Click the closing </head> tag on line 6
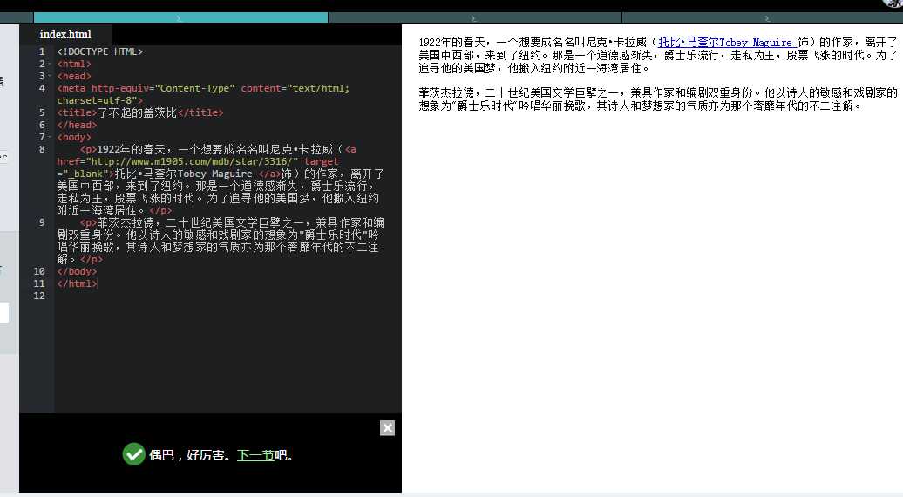 (x=77, y=125)
